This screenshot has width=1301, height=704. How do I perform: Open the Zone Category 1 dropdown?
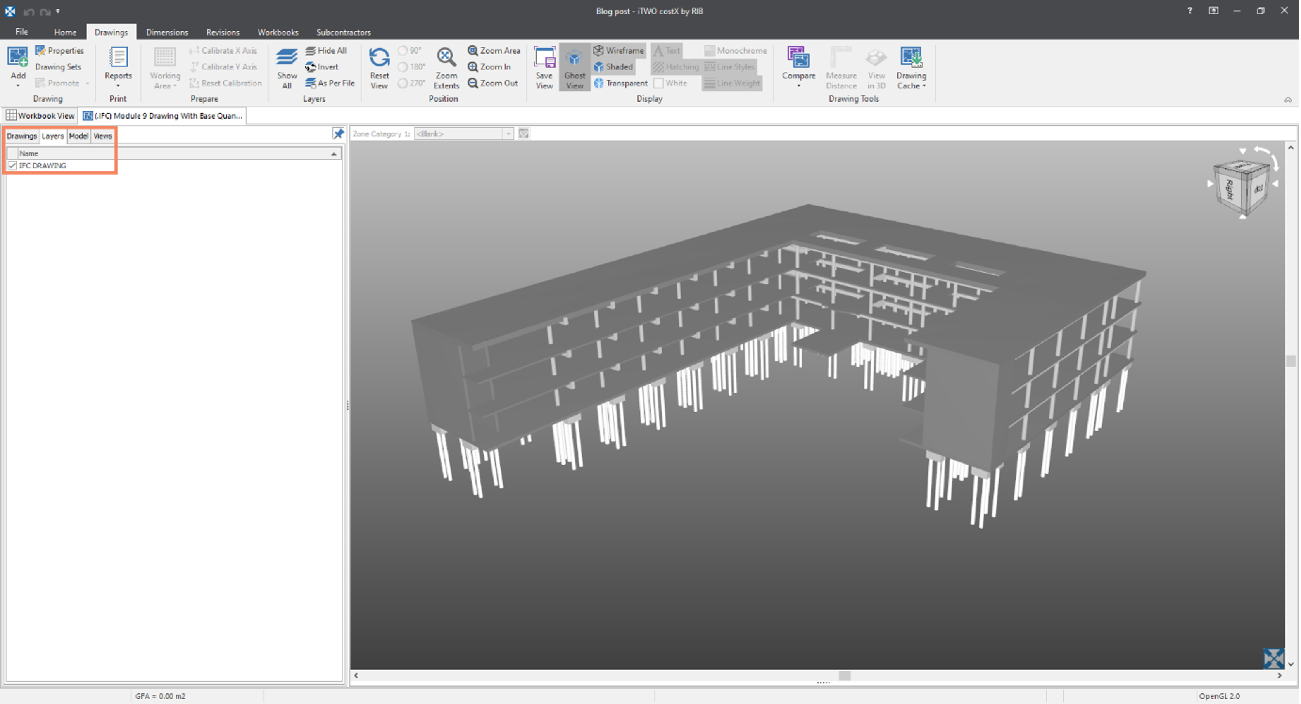pyautogui.click(x=508, y=134)
